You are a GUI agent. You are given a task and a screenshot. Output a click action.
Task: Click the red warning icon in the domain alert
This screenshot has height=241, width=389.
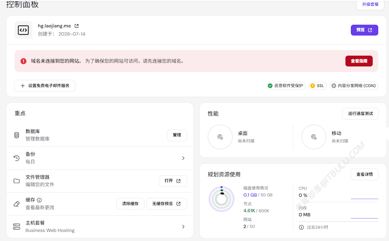tap(23, 61)
